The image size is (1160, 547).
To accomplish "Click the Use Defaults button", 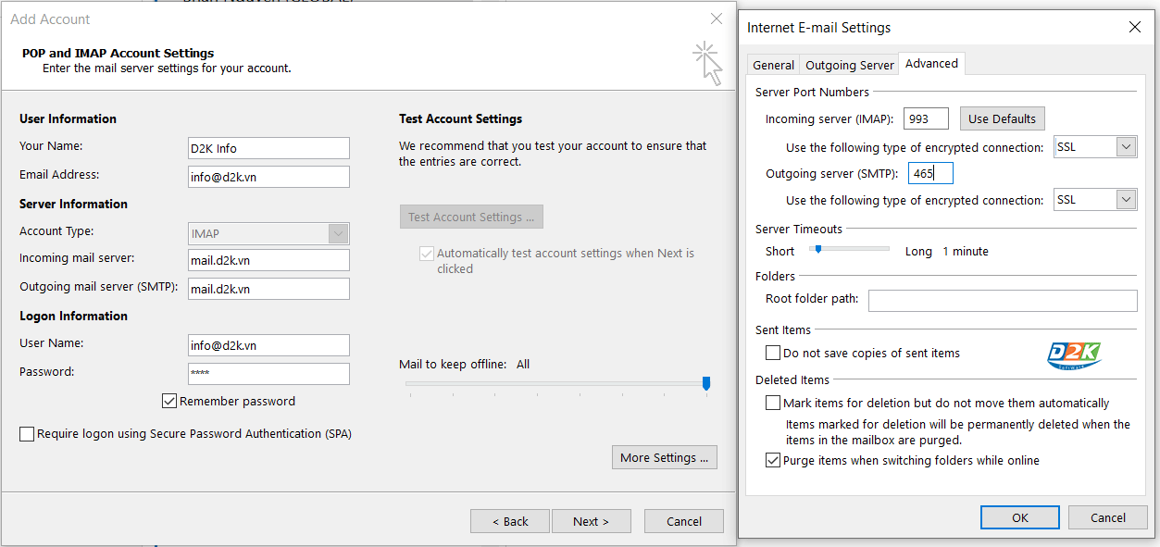I will [x=1002, y=118].
